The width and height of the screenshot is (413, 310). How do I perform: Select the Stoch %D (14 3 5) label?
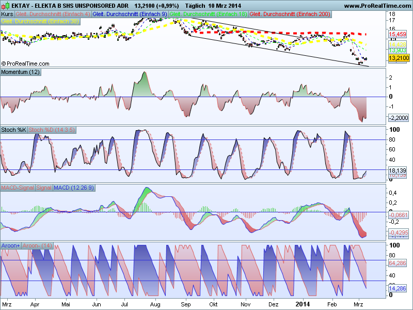tap(52, 130)
